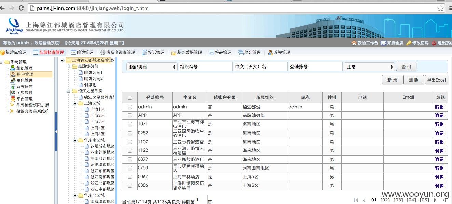Go to first page pagination icon
This screenshot has width=452, height=204.
(x=356, y=200)
